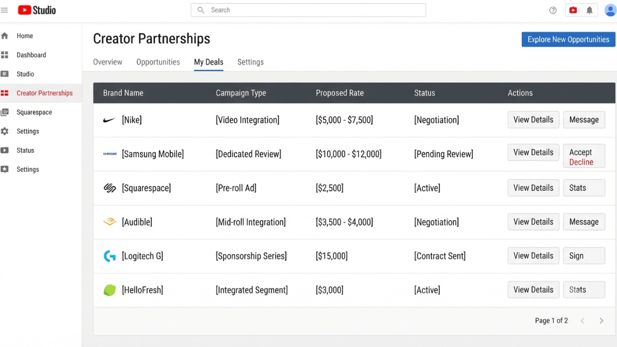Decline the Samsung Mobile deal

coord(581,162)
